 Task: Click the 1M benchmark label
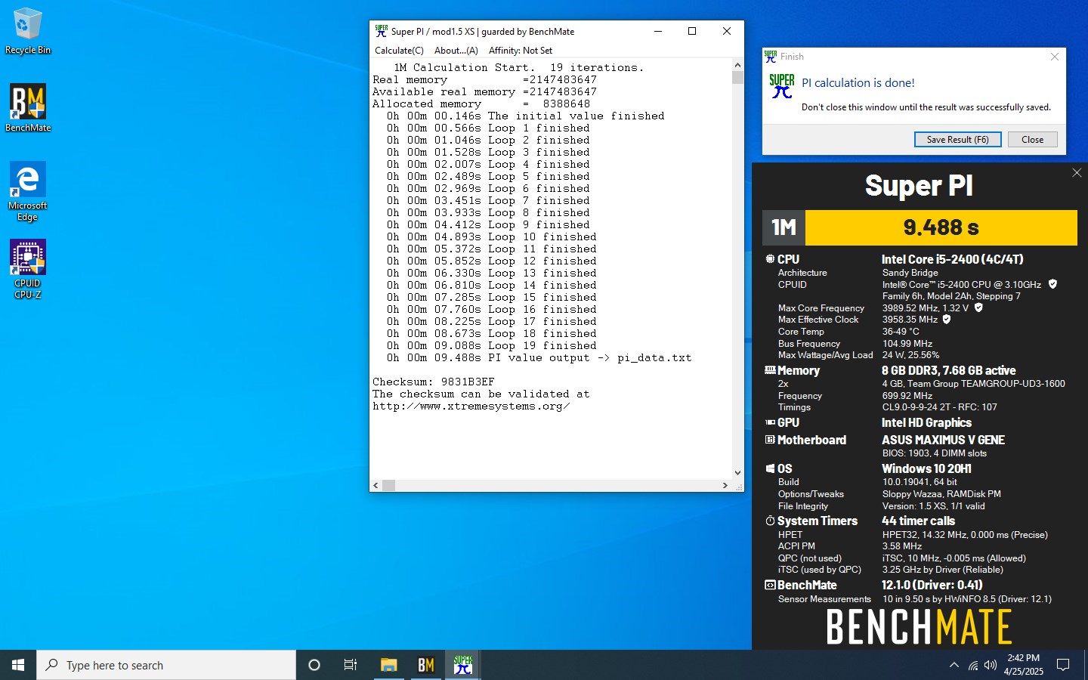pyautogui.click(x=784, y=227)
